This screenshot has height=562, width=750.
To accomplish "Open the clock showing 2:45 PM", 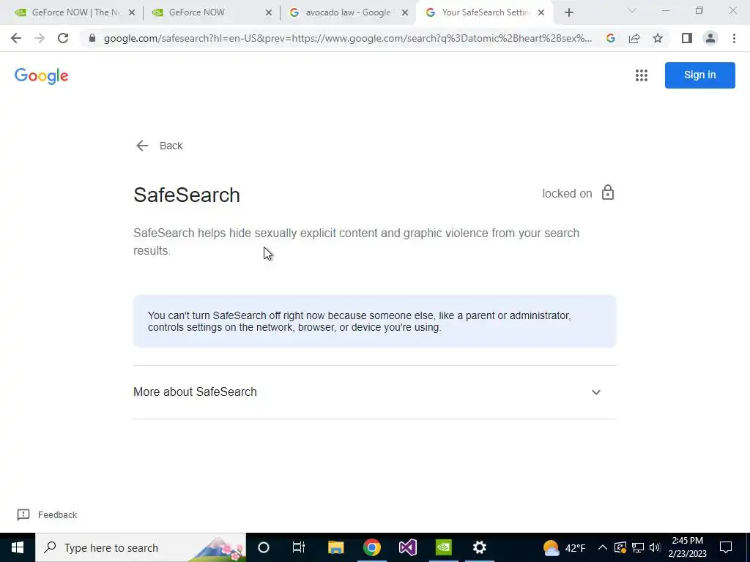I will tap(687, 547).
